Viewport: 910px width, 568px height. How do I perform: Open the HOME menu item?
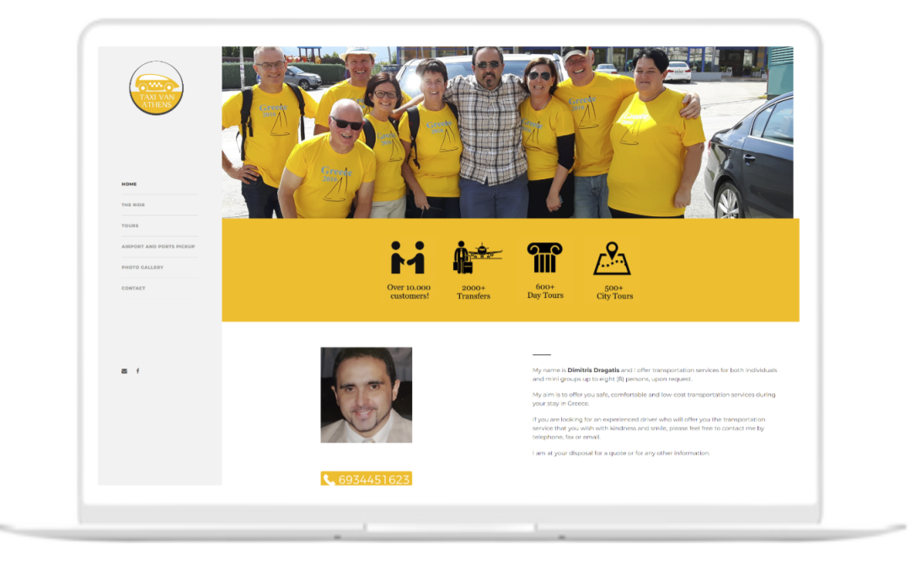[129, 183]
